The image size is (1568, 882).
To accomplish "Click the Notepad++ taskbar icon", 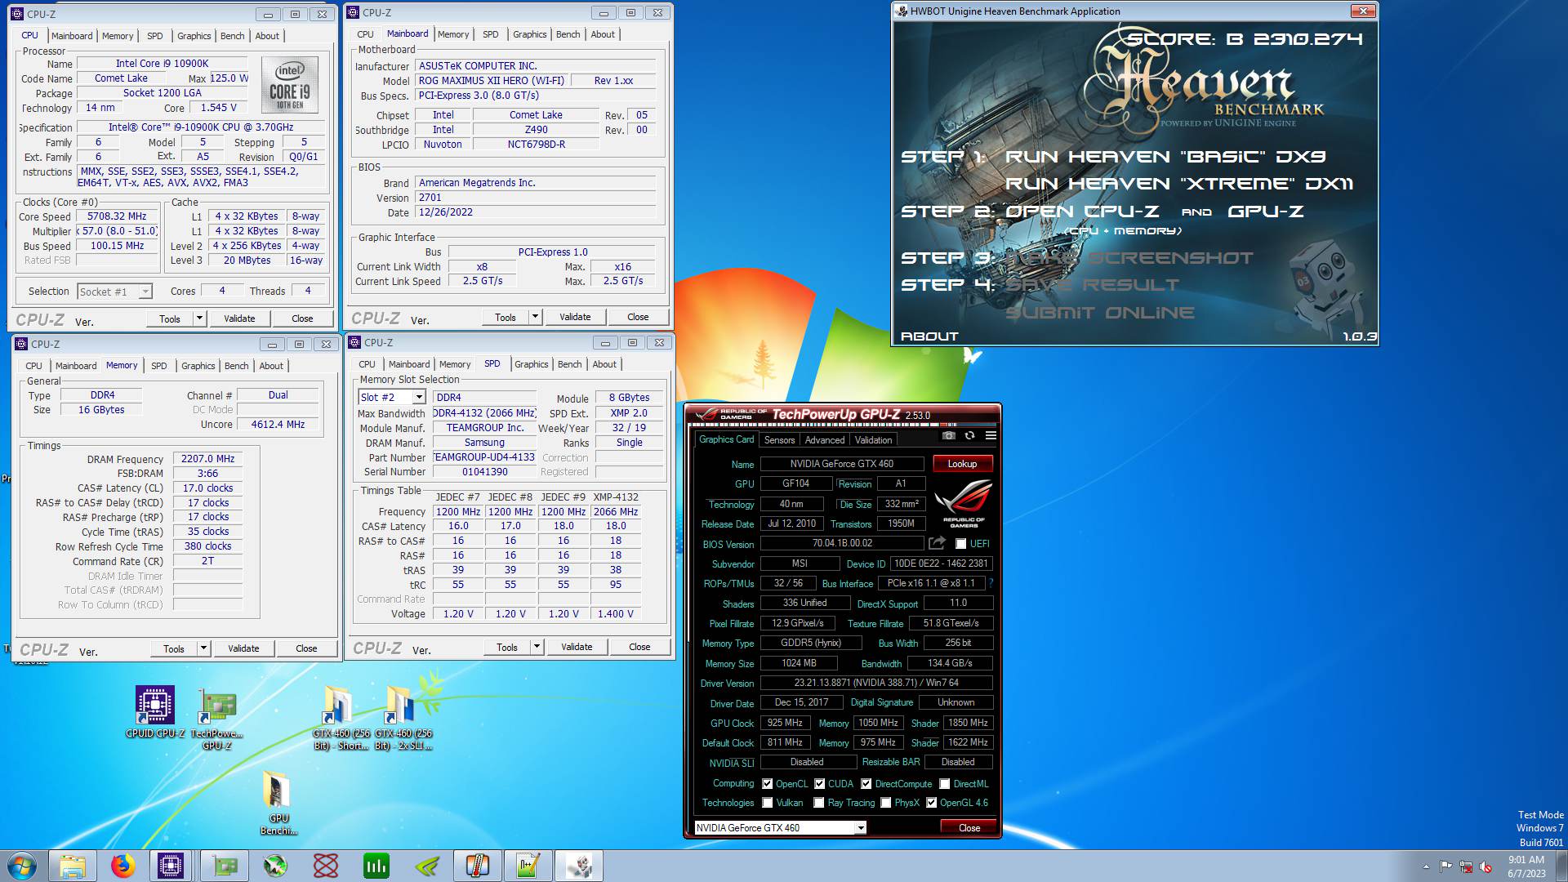I will pos(528,866).
